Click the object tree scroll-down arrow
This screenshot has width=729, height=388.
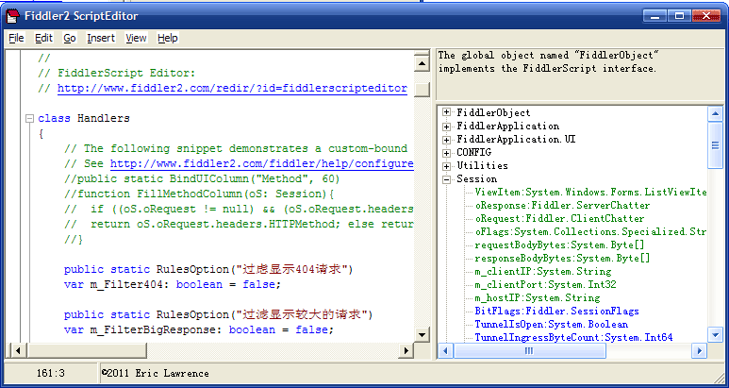coord(715,334)
